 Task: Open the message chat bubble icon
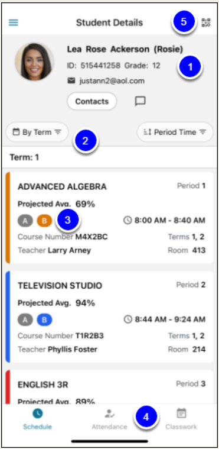point(140,101)
